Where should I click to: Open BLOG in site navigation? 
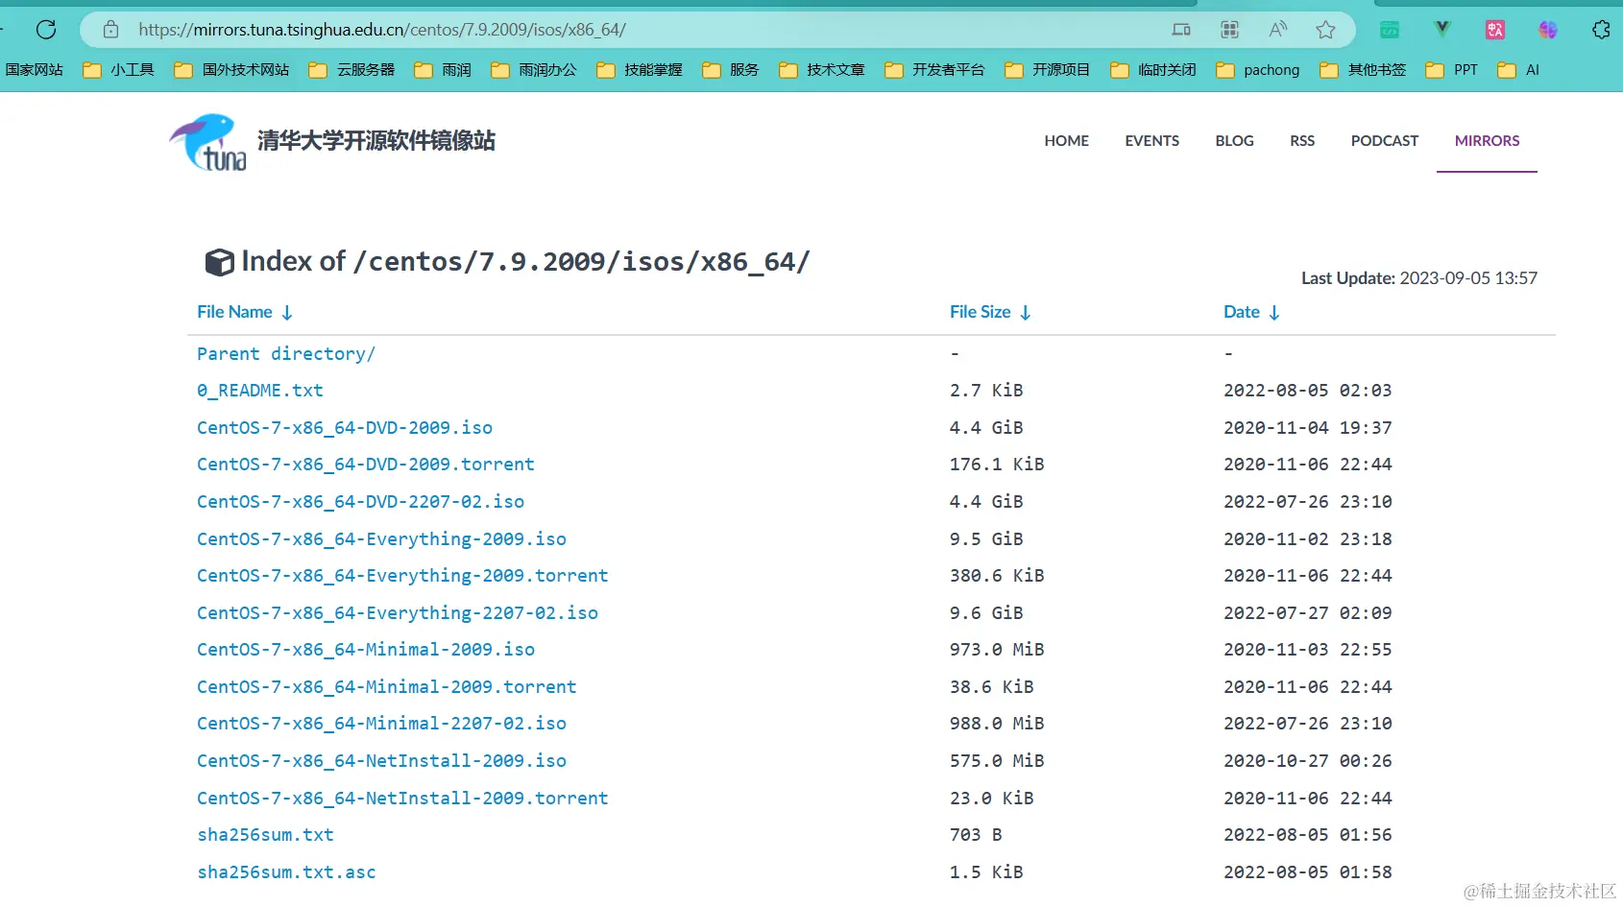click(1234, 141)
